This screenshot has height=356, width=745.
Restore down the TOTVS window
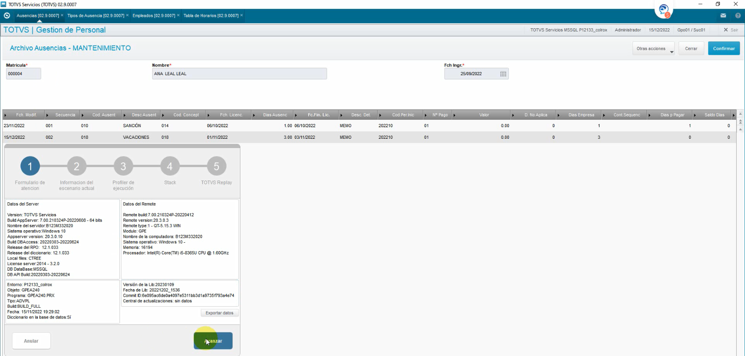point(718,4)
